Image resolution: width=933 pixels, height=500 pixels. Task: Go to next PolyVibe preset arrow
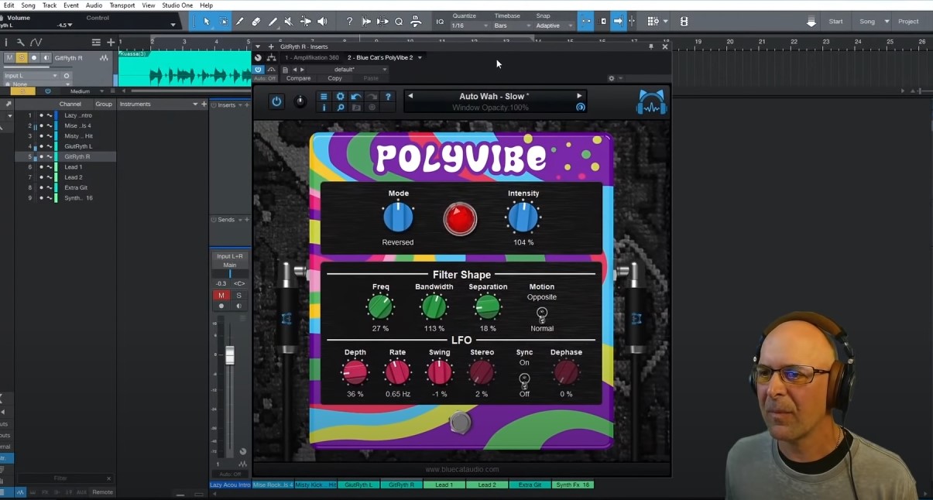coord(579,96)
